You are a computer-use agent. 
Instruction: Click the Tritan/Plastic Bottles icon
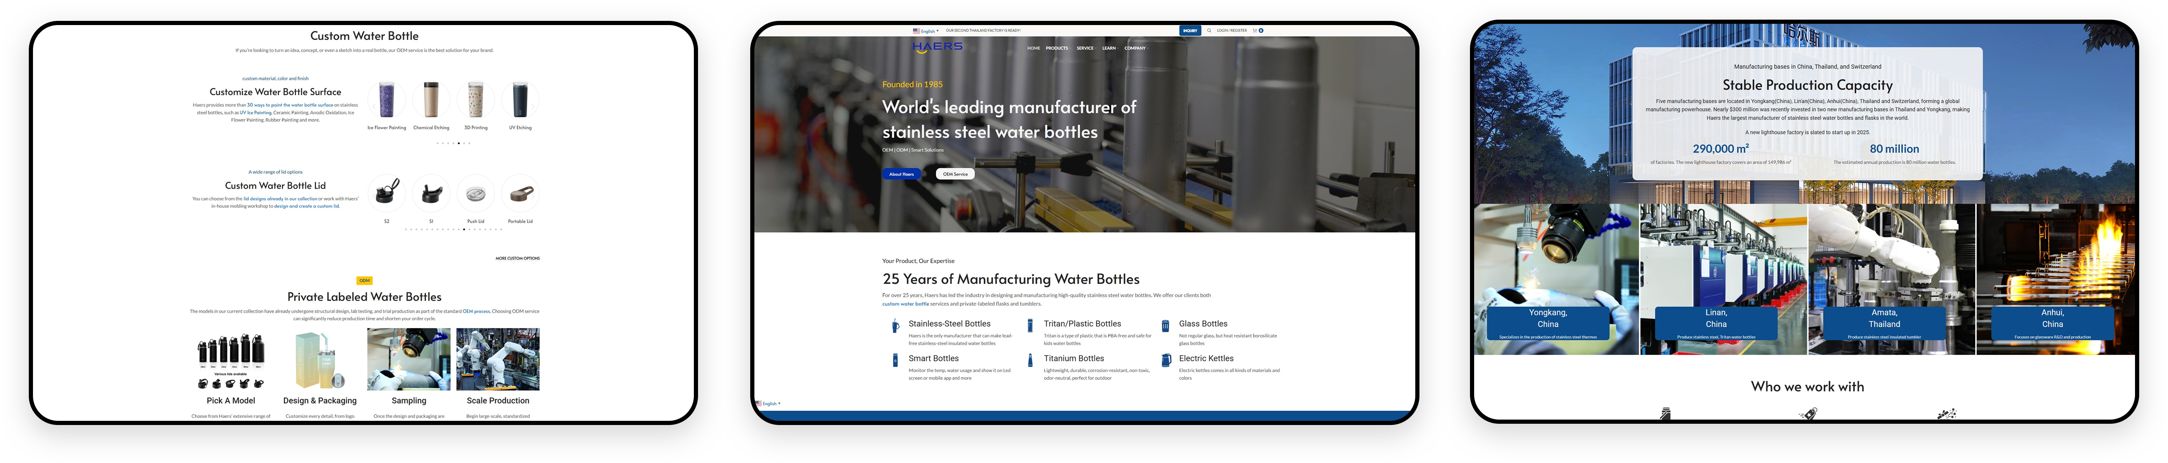(1030, 326)
